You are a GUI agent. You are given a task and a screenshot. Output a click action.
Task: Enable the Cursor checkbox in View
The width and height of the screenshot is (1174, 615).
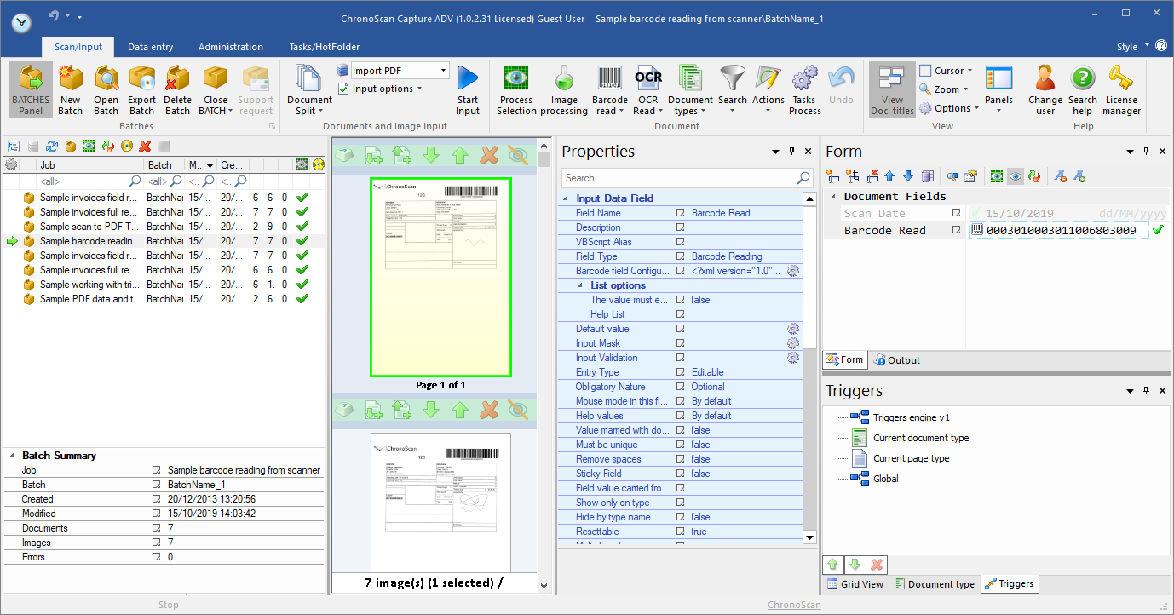(x=925, y=71)
